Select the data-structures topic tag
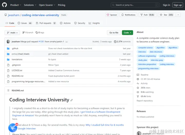The image size is (185, 135). coord(156,52)
